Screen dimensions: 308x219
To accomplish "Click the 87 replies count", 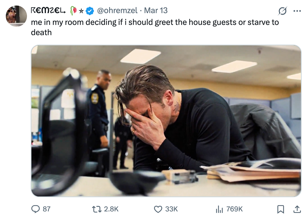I will coord(46,209).
